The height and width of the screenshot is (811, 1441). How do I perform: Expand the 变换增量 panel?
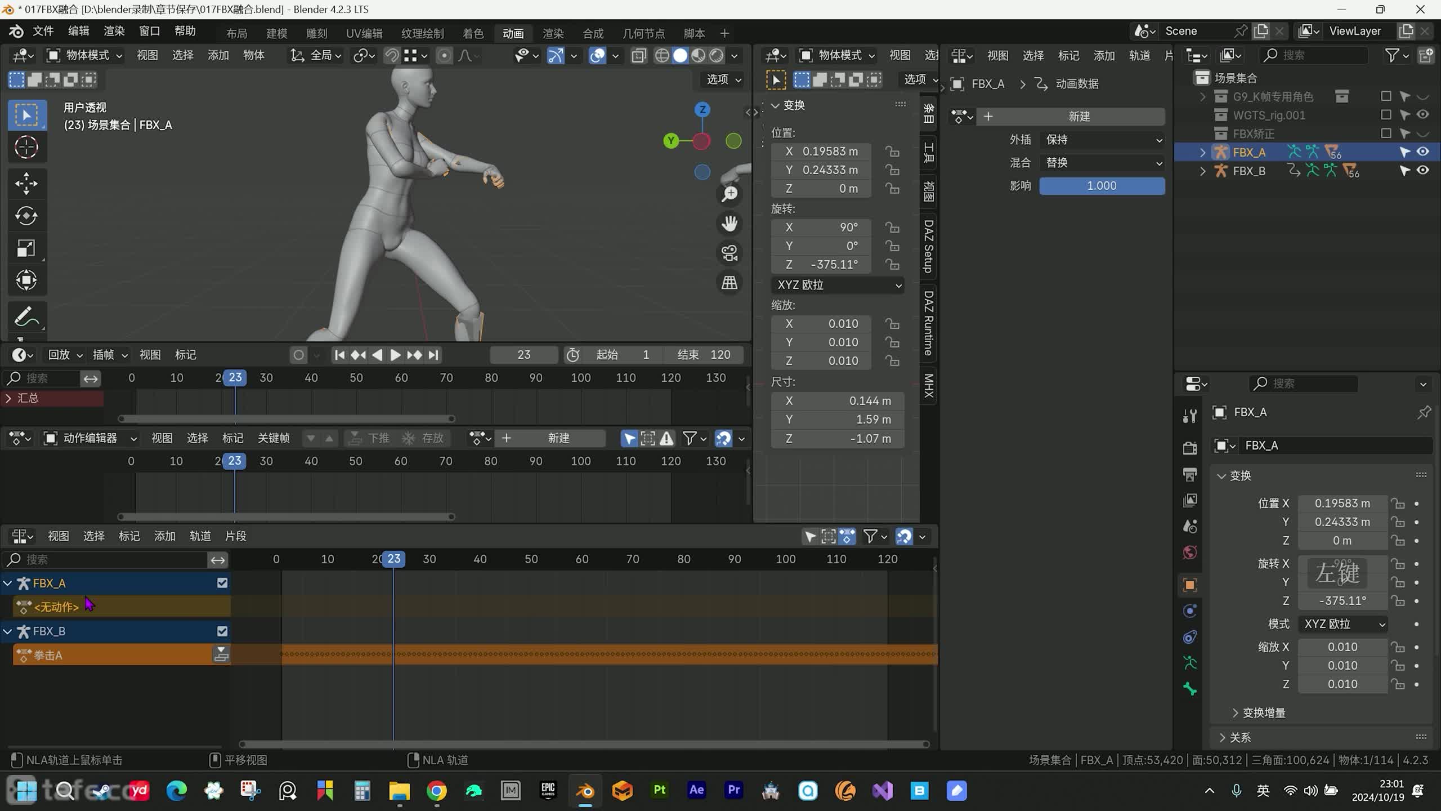pos(1259,713)
